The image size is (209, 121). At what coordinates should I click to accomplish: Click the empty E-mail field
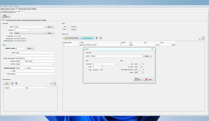tap(35, 71)
